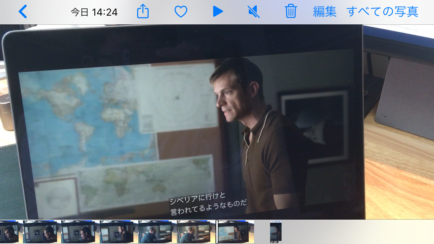Jump to the world map filmstrip frame
The width and height of the screenshot is (434, 244).
[x=236, y=232]
